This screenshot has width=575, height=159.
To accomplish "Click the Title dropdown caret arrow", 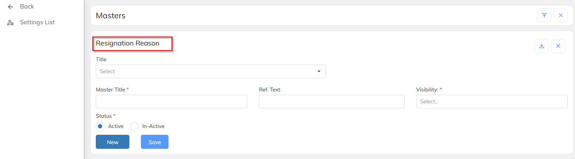I will tap(319, 71).
